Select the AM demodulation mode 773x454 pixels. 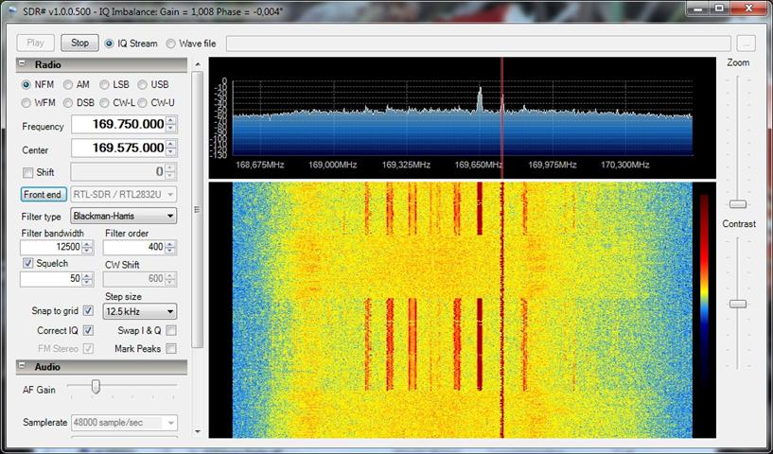[67, 84]
